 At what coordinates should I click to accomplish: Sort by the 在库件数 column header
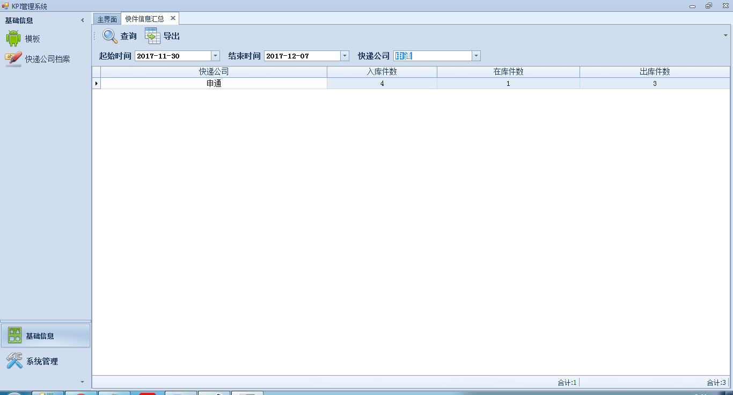[x=508, y=72]
